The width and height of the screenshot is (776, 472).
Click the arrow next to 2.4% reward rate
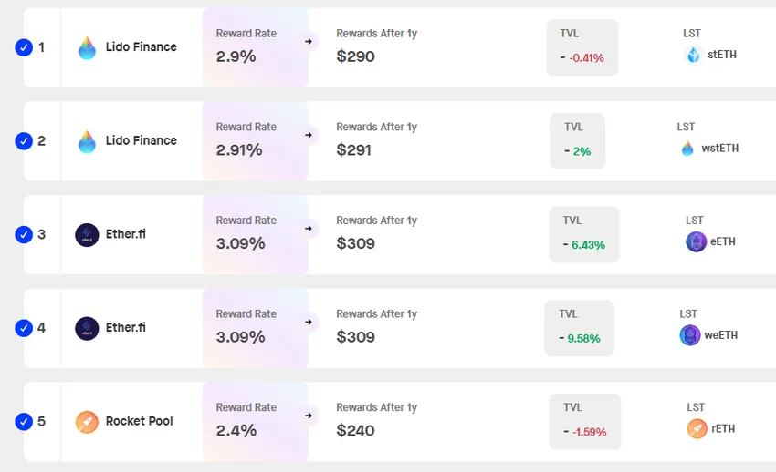point(309,416)
